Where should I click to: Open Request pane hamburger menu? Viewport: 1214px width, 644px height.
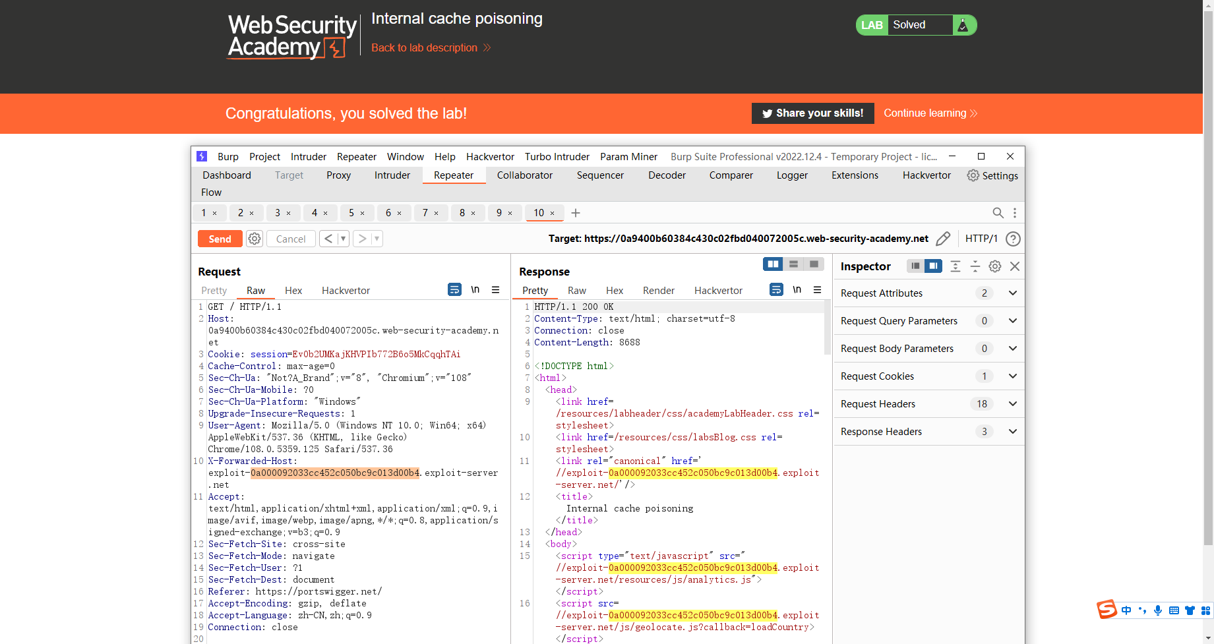495,289
